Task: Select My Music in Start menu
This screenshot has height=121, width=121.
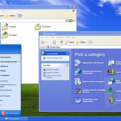Action: pyautogui.click(x=3, y=71)
